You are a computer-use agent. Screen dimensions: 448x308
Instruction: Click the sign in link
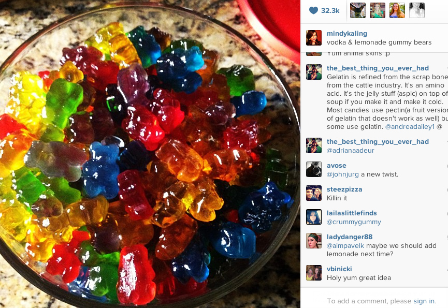(424, 301)
